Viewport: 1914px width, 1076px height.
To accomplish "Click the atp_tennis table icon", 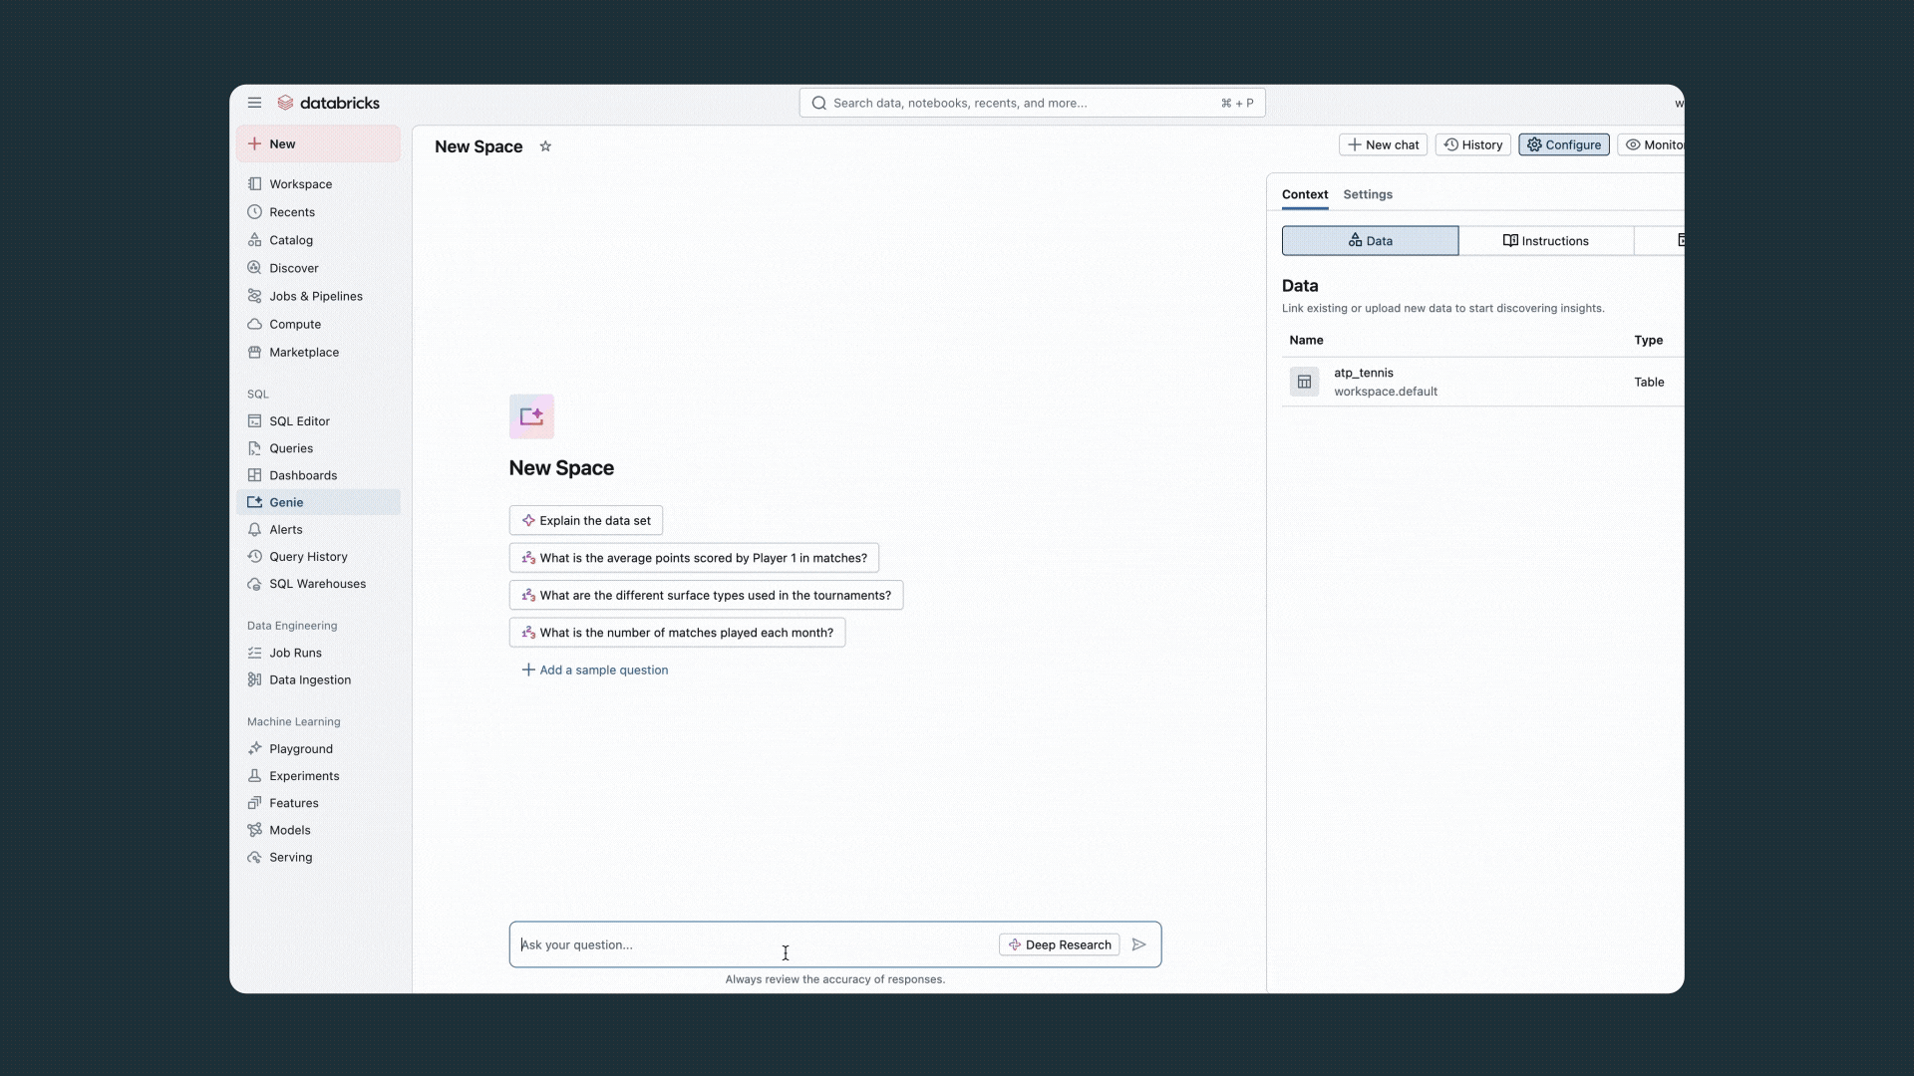I will [x=1304, y=382].
